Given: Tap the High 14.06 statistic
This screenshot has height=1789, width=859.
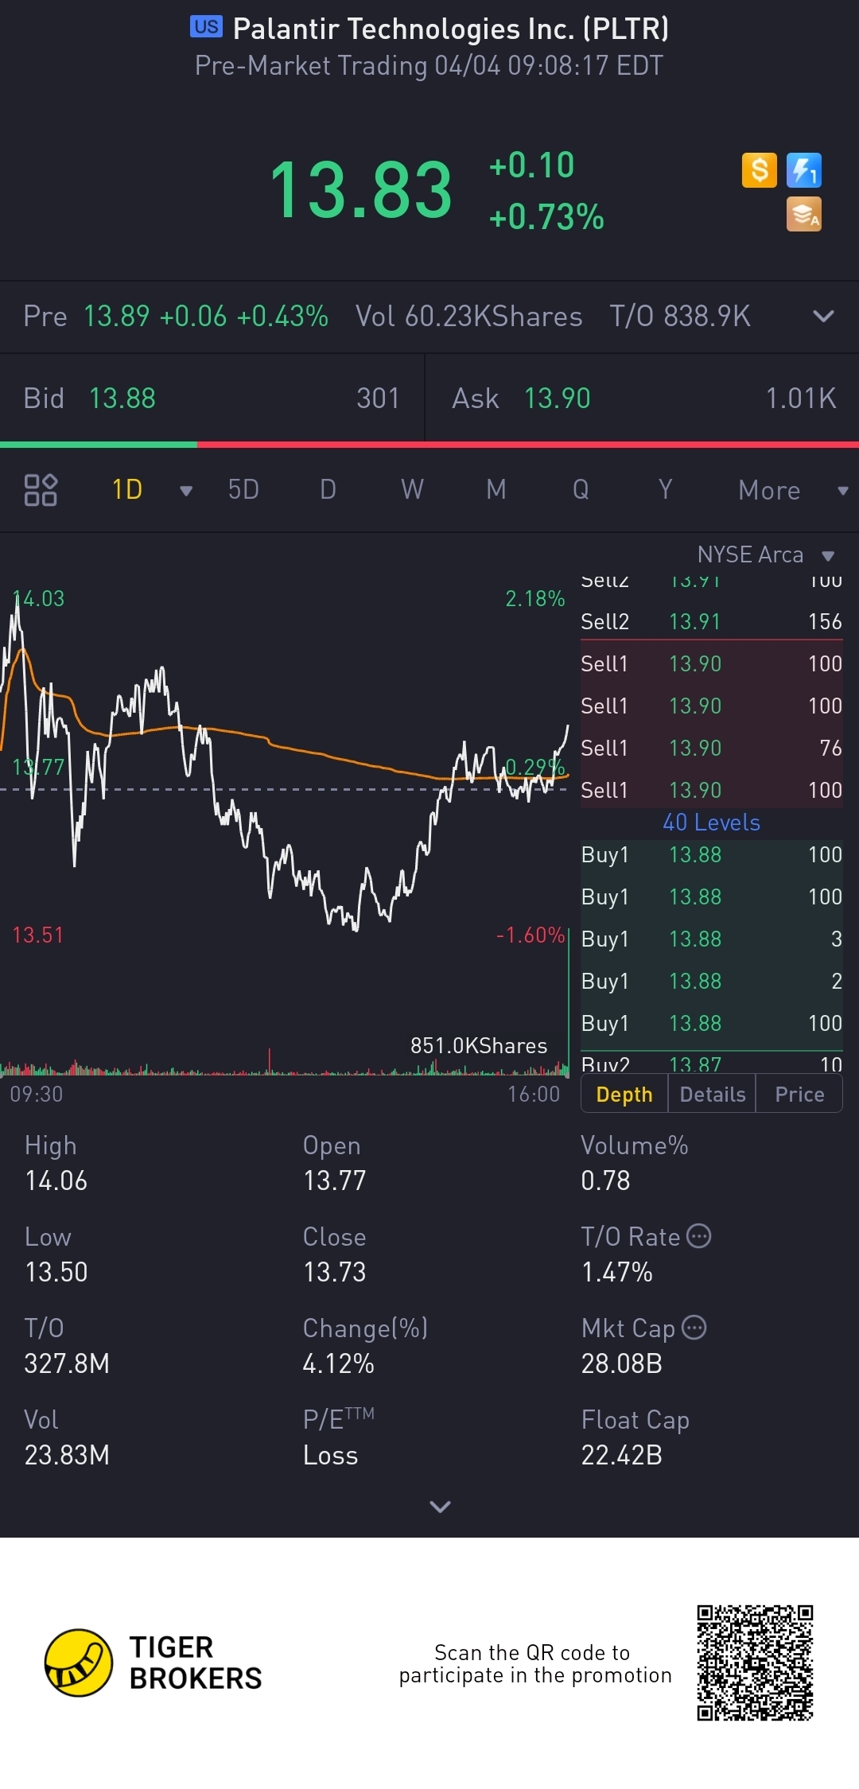Looking at the screenshot, I should click(56, 1163).
